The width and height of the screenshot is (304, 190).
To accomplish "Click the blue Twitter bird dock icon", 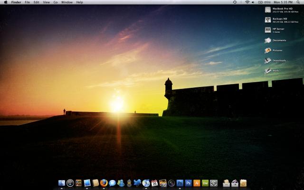I will (x=138, y=183).
